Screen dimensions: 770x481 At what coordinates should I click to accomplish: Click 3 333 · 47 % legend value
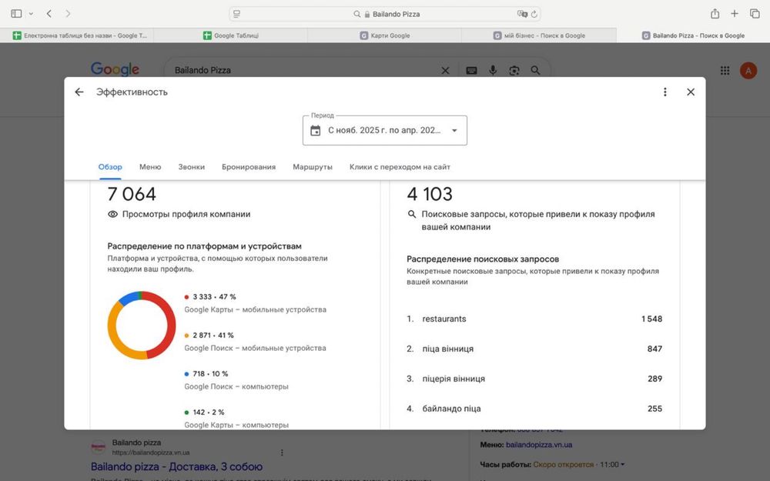[x=214, y=297]
